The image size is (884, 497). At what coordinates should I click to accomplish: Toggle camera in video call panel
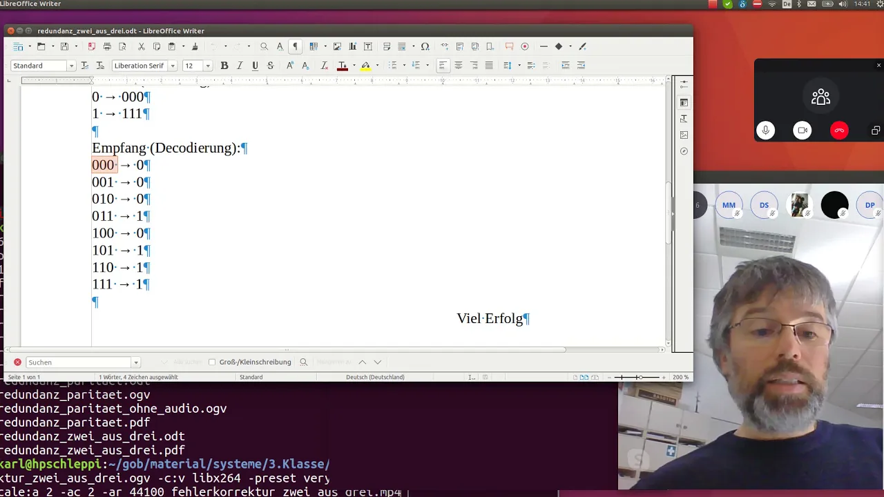tap(803, 130)
